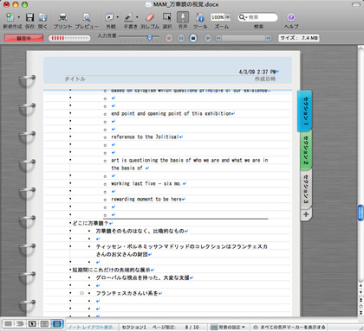Click the 8 / 10 page count

[192, 328]
